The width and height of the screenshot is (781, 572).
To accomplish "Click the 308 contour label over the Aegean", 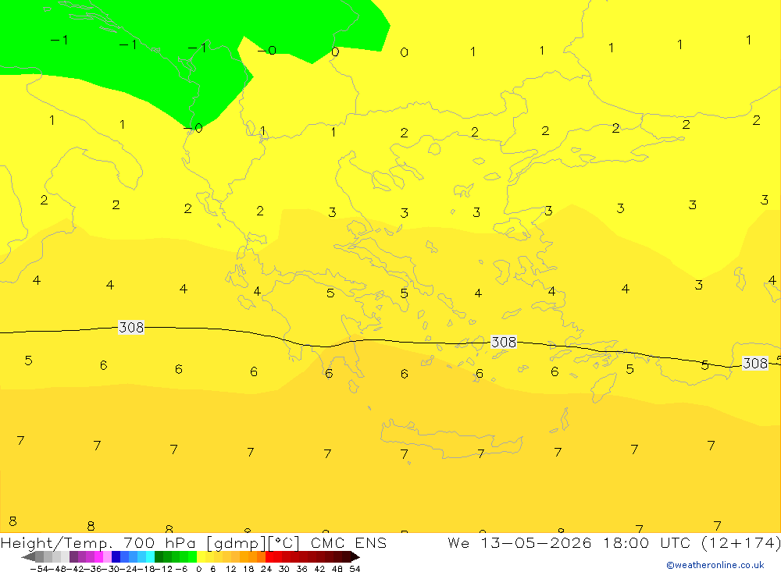I will point(504,342).
